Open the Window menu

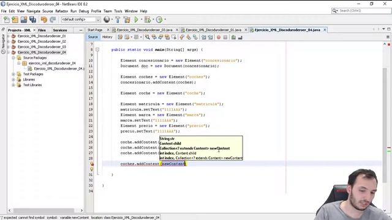coord(131,11)
